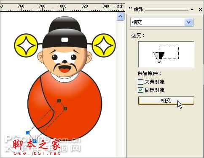Enable the 来源对象 checkbox
This screenshot has height=158, width=204.
pos(140,82)
